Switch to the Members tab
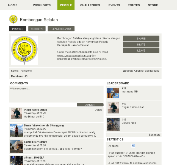Screen dimensions: 177x166 [x=37, y=29]
